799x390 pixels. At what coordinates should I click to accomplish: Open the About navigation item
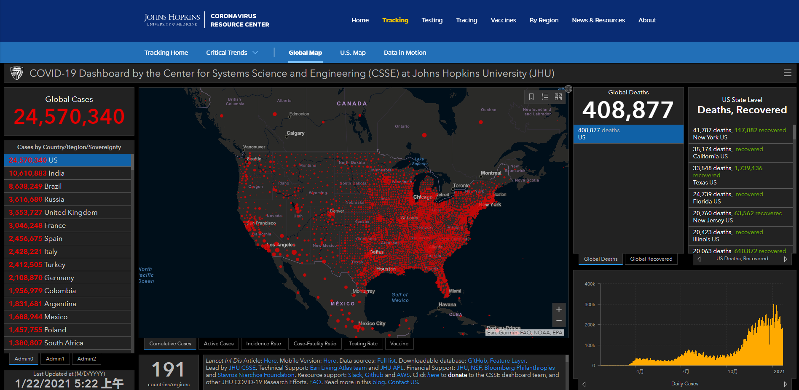(x=647, y=20)
